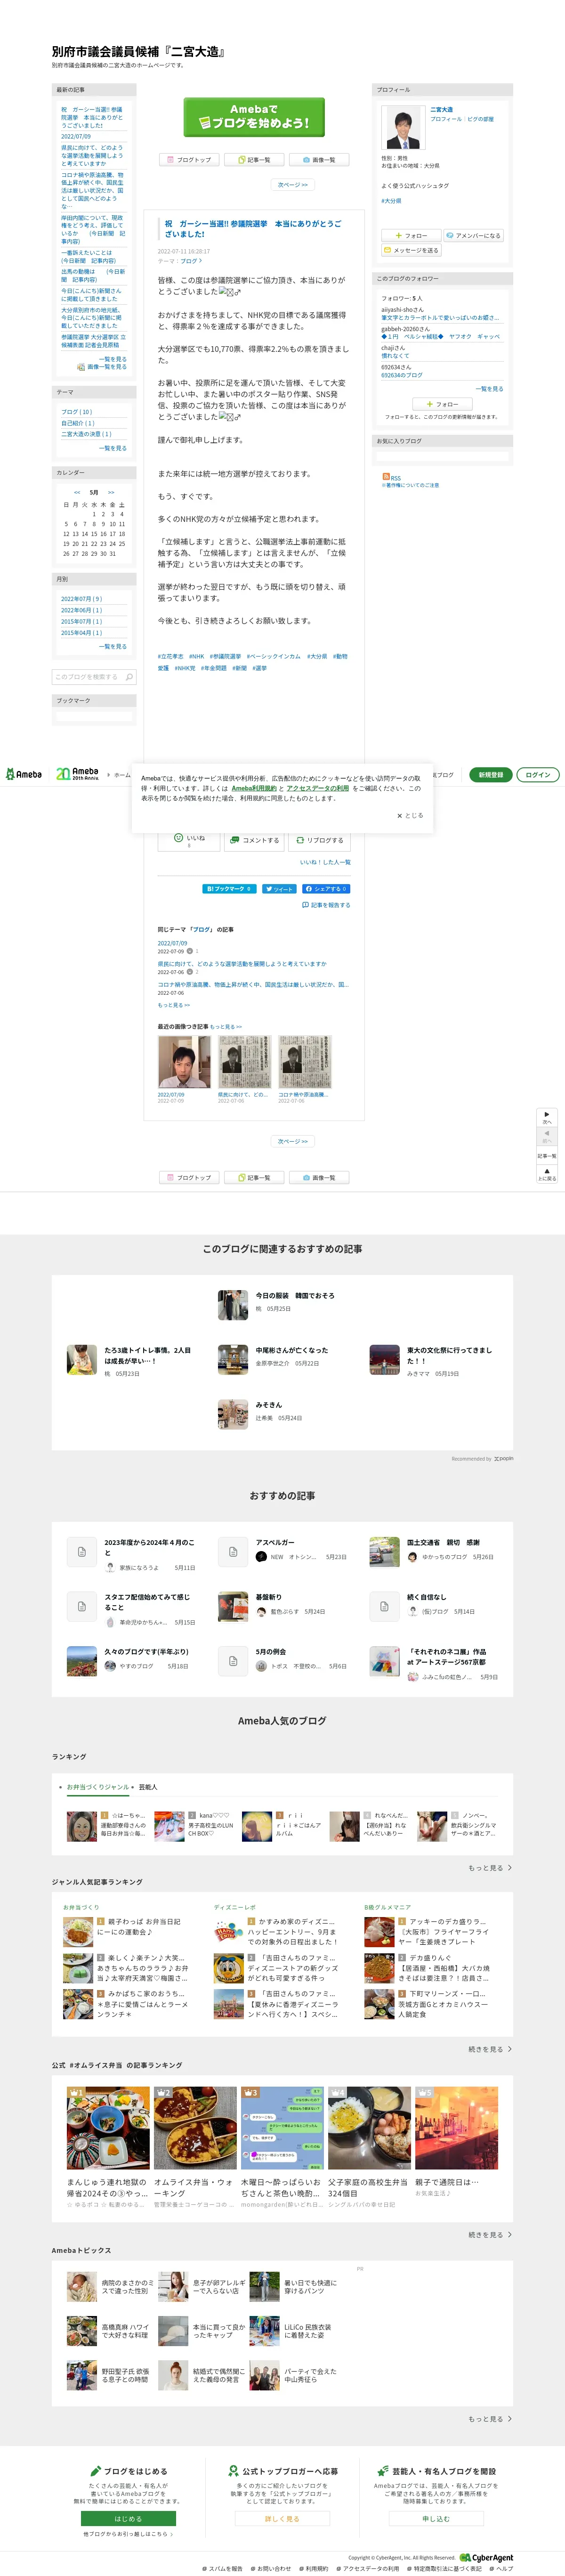Open the ブログ ( 10 ) theme link
Image resolution: width=565 pixels, height=2576 pixels.
76,412
